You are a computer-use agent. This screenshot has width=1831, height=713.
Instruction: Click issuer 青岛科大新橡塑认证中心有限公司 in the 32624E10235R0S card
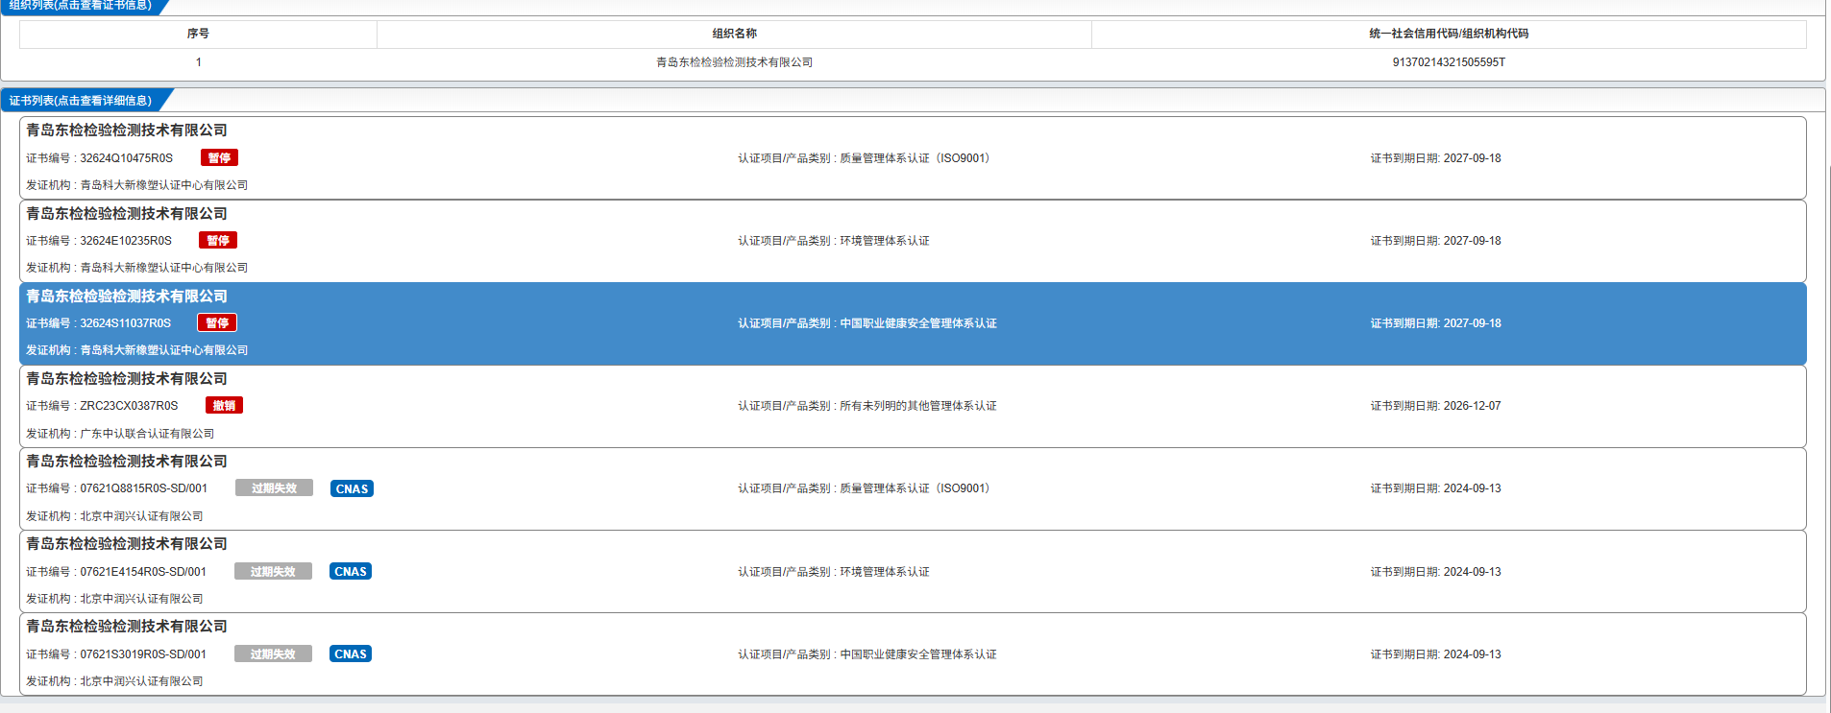click(164, 268)
